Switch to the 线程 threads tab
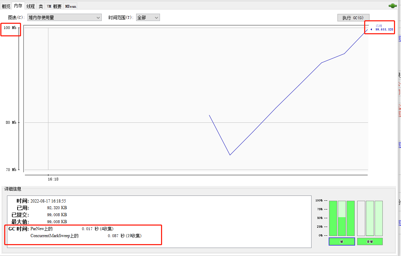The height and width of the screenshot is (256, 401). (x=31, y=6)
